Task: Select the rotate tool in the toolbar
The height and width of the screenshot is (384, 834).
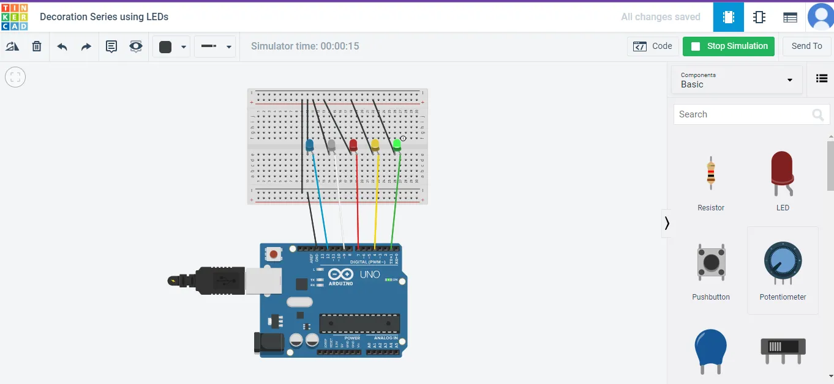Action: (x=12, y=46)
